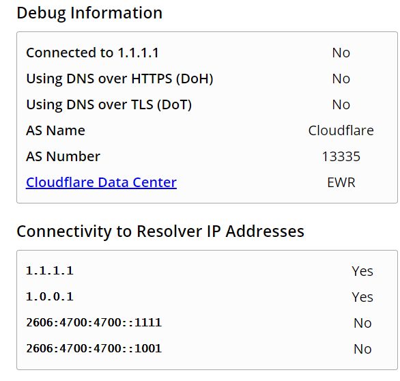Select the Cloudflare AS Name value
400x381 pixels.
pos(341,130)
